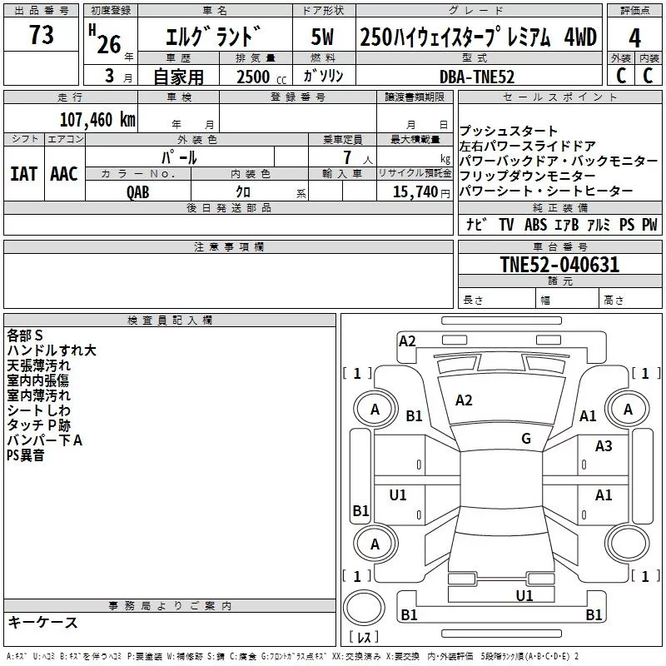
Task: Select the sales point 左右パワースライドドア
Action: tap(528, 147)
